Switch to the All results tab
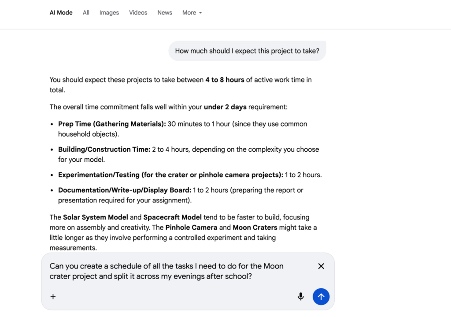 tap(86, 12)
